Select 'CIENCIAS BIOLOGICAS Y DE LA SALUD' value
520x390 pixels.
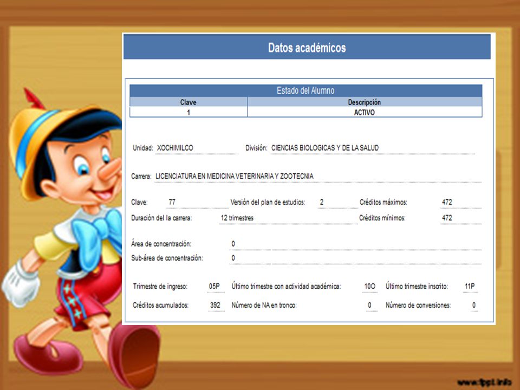pos(325,148)
